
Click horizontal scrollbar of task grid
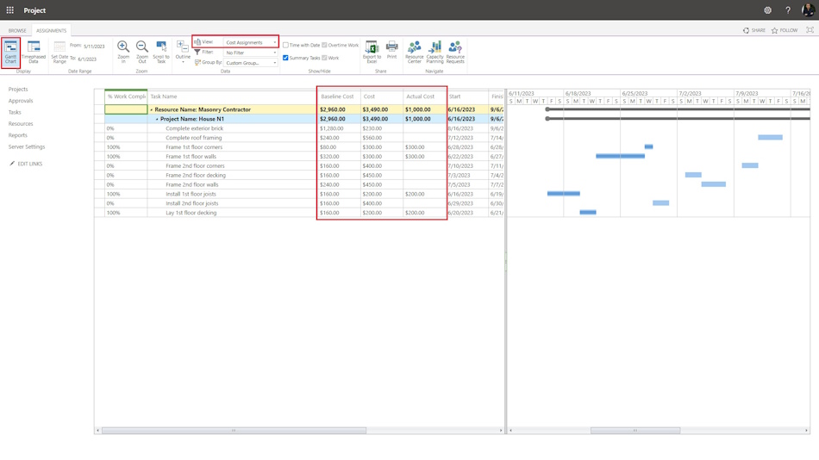point(234,430)
